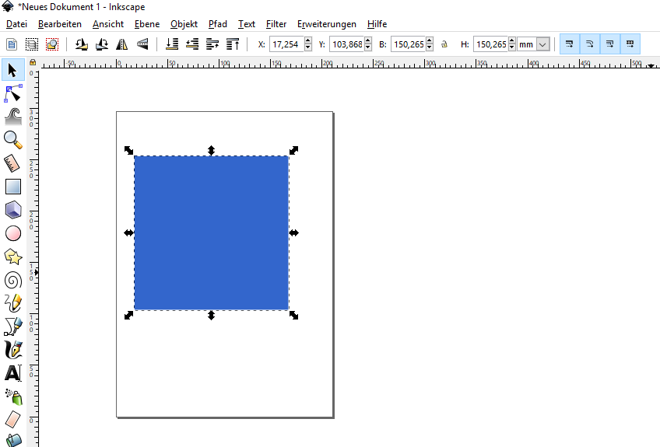Click the blue square on canvas

coord(211,233)
